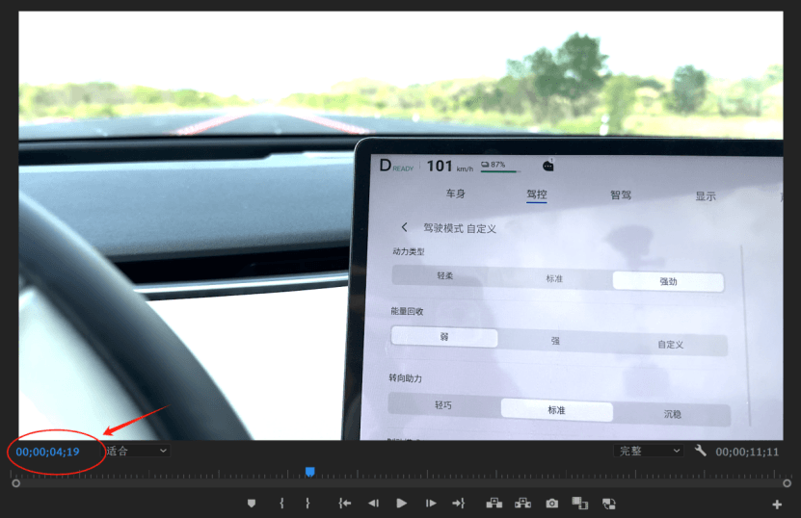The image size is (801, 518).
Task: Click the Extract button
Action: 522,504
